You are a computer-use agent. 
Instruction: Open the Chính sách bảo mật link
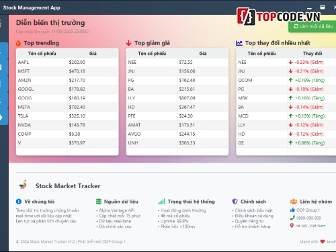click(x=253, y=210)
